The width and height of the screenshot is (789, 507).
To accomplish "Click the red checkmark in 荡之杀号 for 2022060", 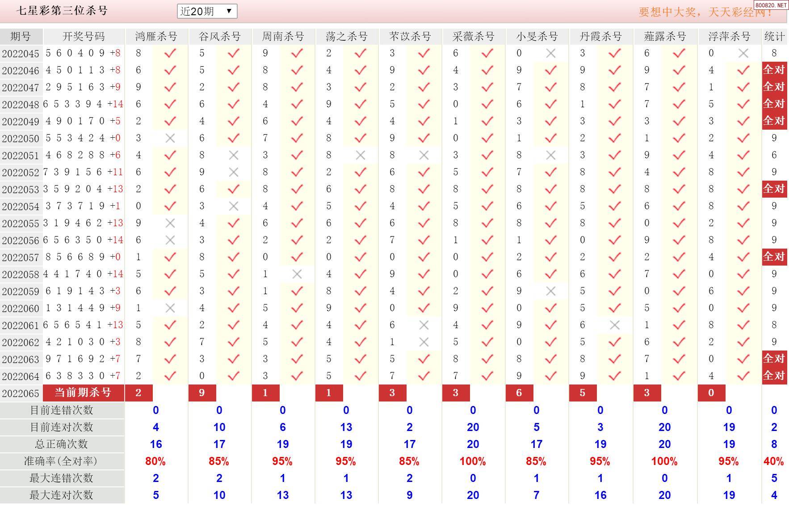I will coord(360,308).
